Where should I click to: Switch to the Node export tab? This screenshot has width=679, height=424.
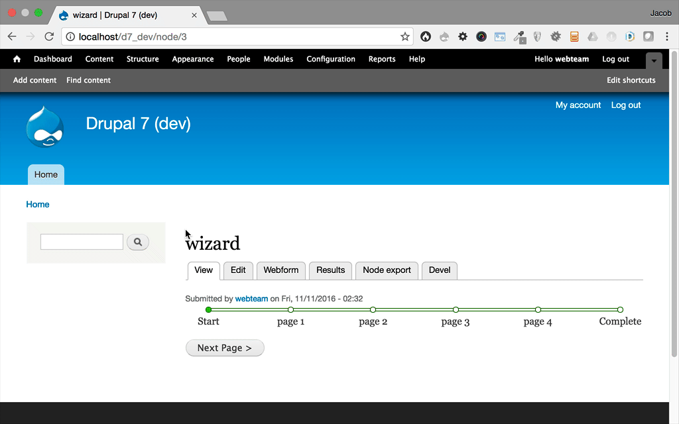(387, 270)
